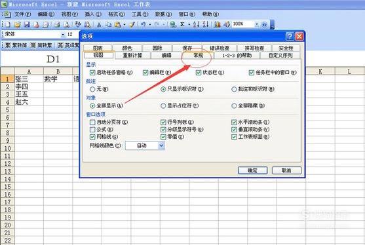Toggle the startup task pane checkbox
Image resolution: width=365 pixels, height=245 pixels.
[92, 73]
